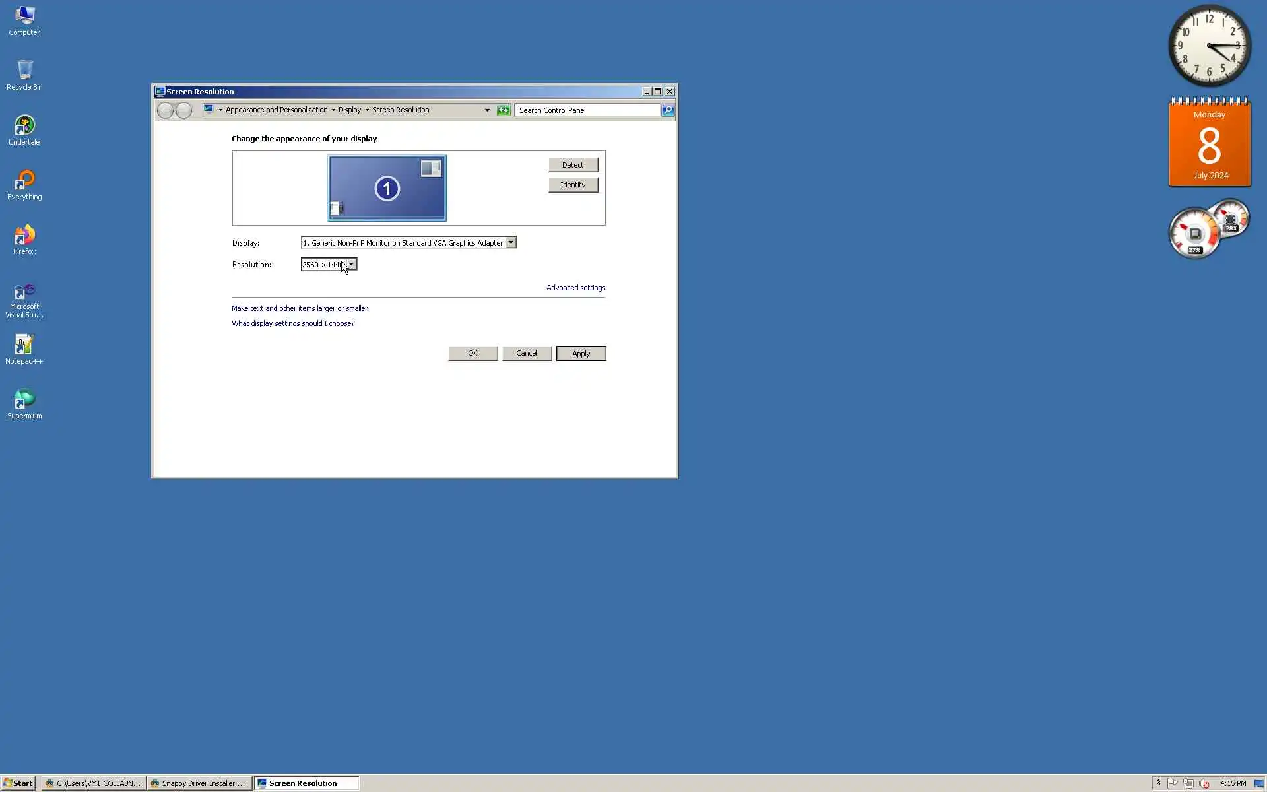Select the monitor 1 preview thumbnail

pos(387,188)
